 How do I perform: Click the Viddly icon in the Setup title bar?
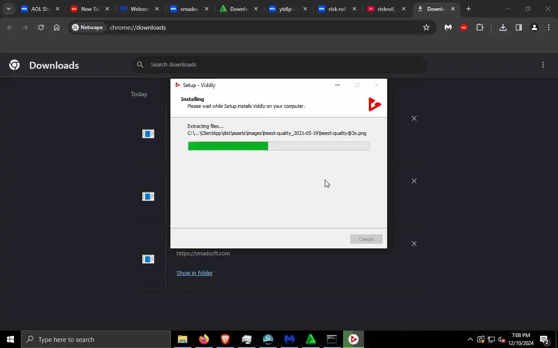177,85
